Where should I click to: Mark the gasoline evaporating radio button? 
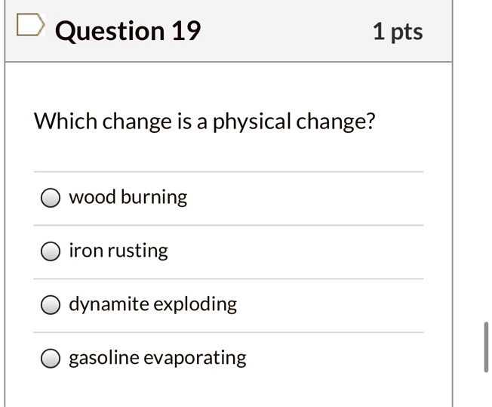[51, 358]
